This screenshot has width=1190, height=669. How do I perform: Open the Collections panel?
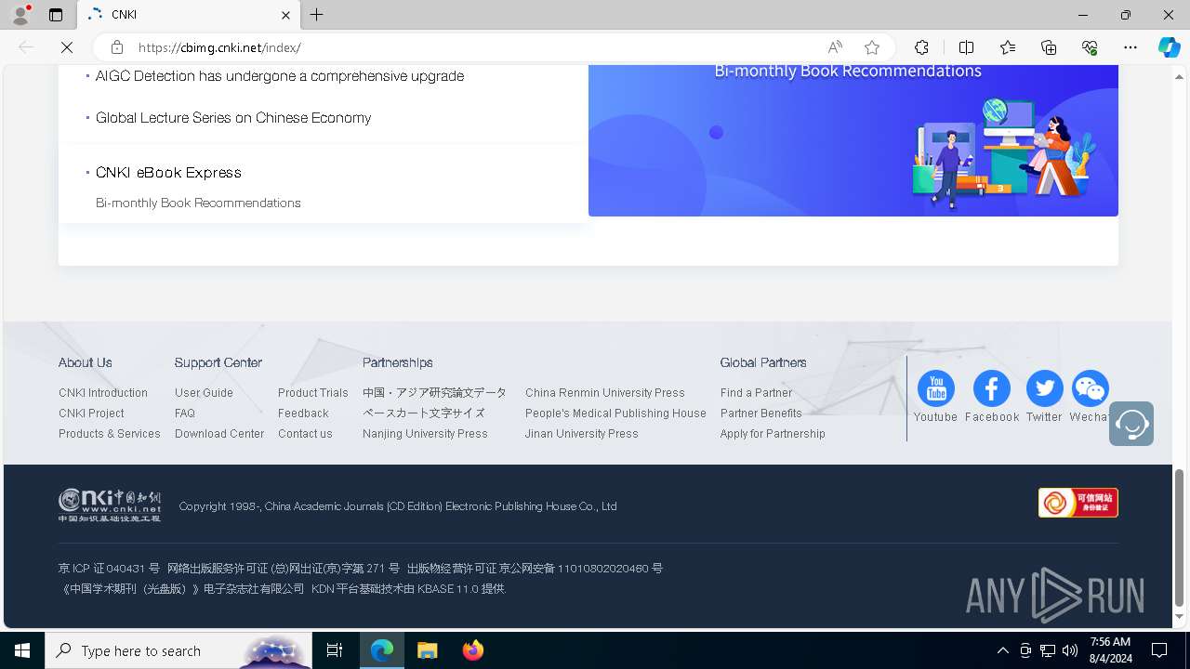pos(1049,47)
